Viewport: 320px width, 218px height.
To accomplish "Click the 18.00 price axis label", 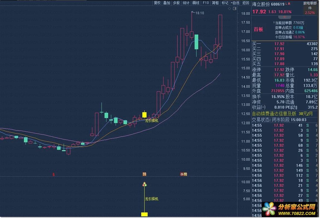I will [x=245, y=13].
